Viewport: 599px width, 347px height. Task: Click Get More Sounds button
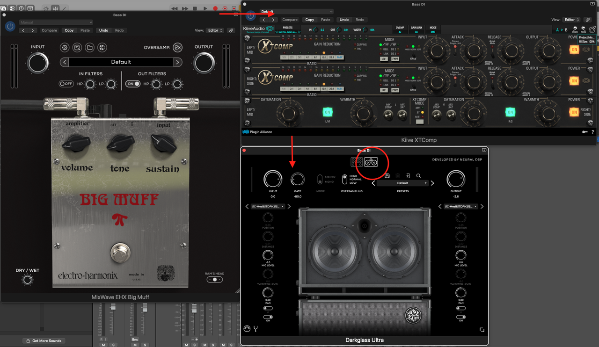44,340
